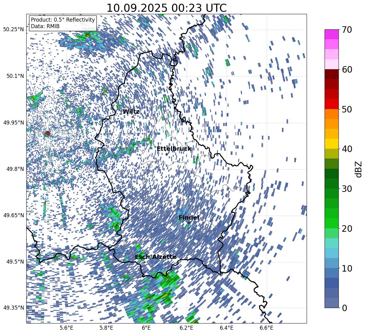Click the Ettelbruck city label

174,149
